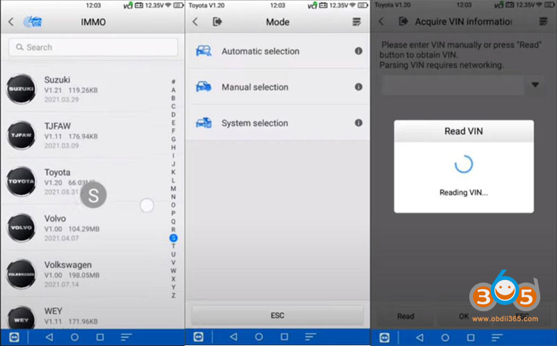557x346 pixels.
Task: Tap Android home in VIN panel navbar
Action: 445,338
